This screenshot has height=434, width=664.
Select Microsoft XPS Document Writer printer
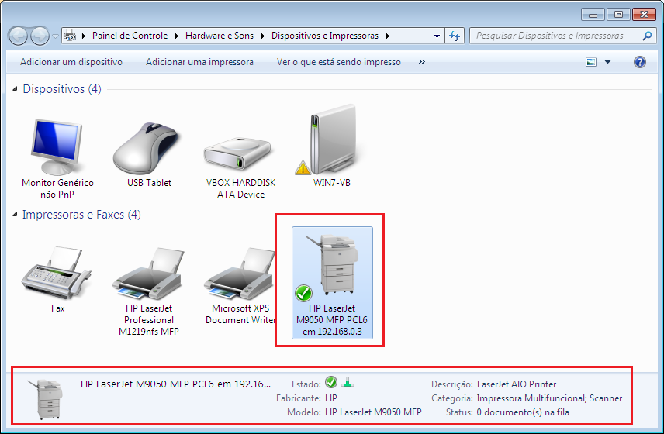(x=240, y=285)
